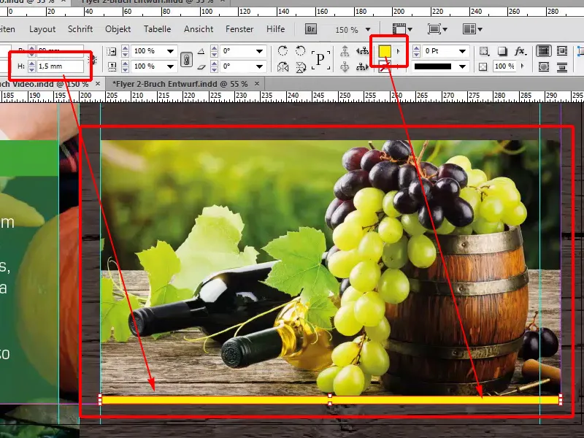Open the Hilfe menu
This screenshot has height=438, width=584.
coord(276,29)
